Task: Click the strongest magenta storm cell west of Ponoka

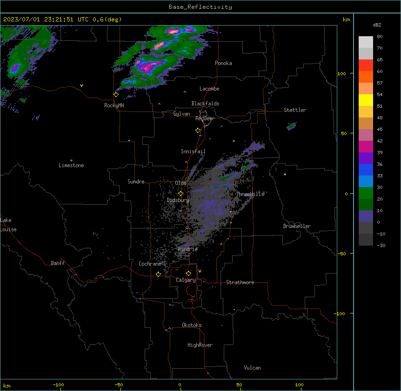Action: [150, 67]
